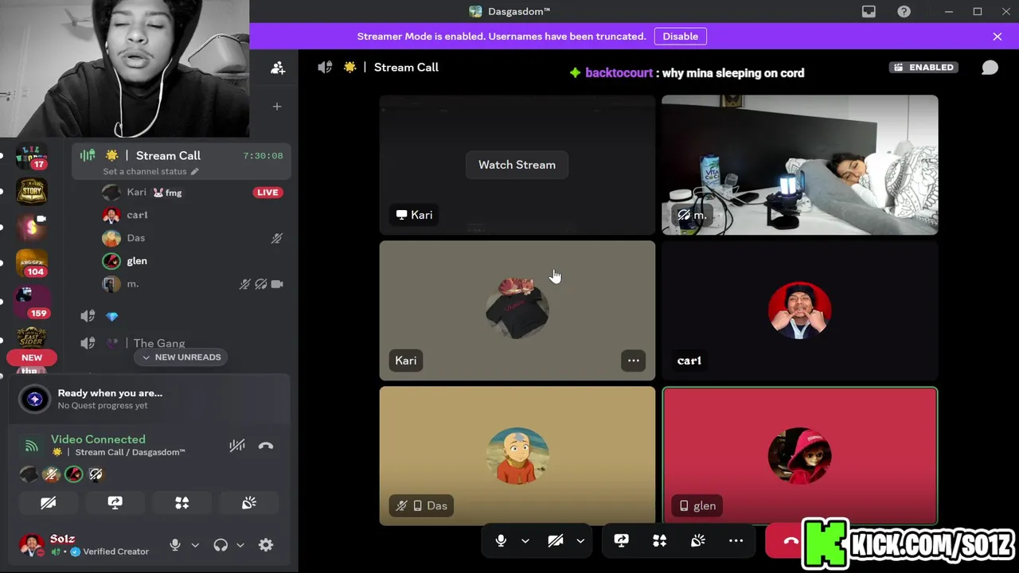Focus Kari's avatar tile

pos(517,310)
